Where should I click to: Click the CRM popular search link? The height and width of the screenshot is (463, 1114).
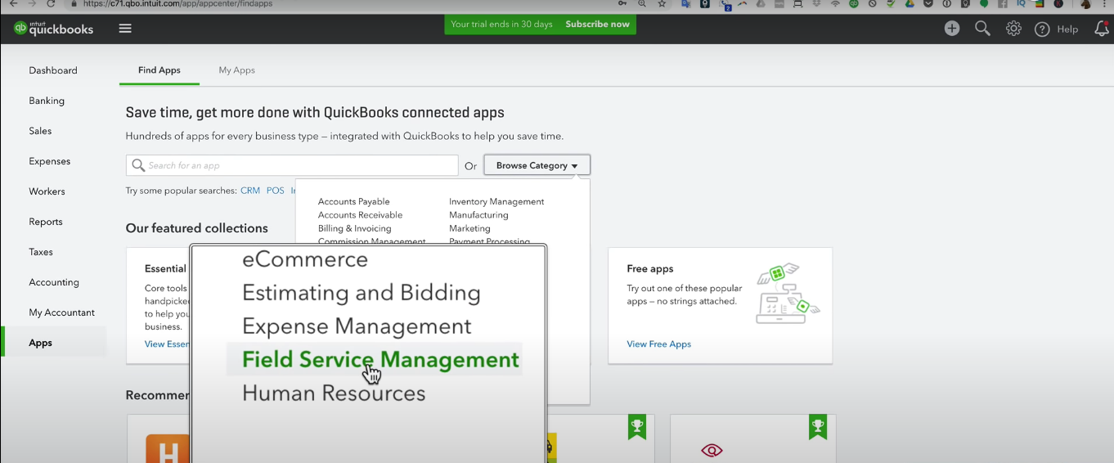click(x=250, y=191)
